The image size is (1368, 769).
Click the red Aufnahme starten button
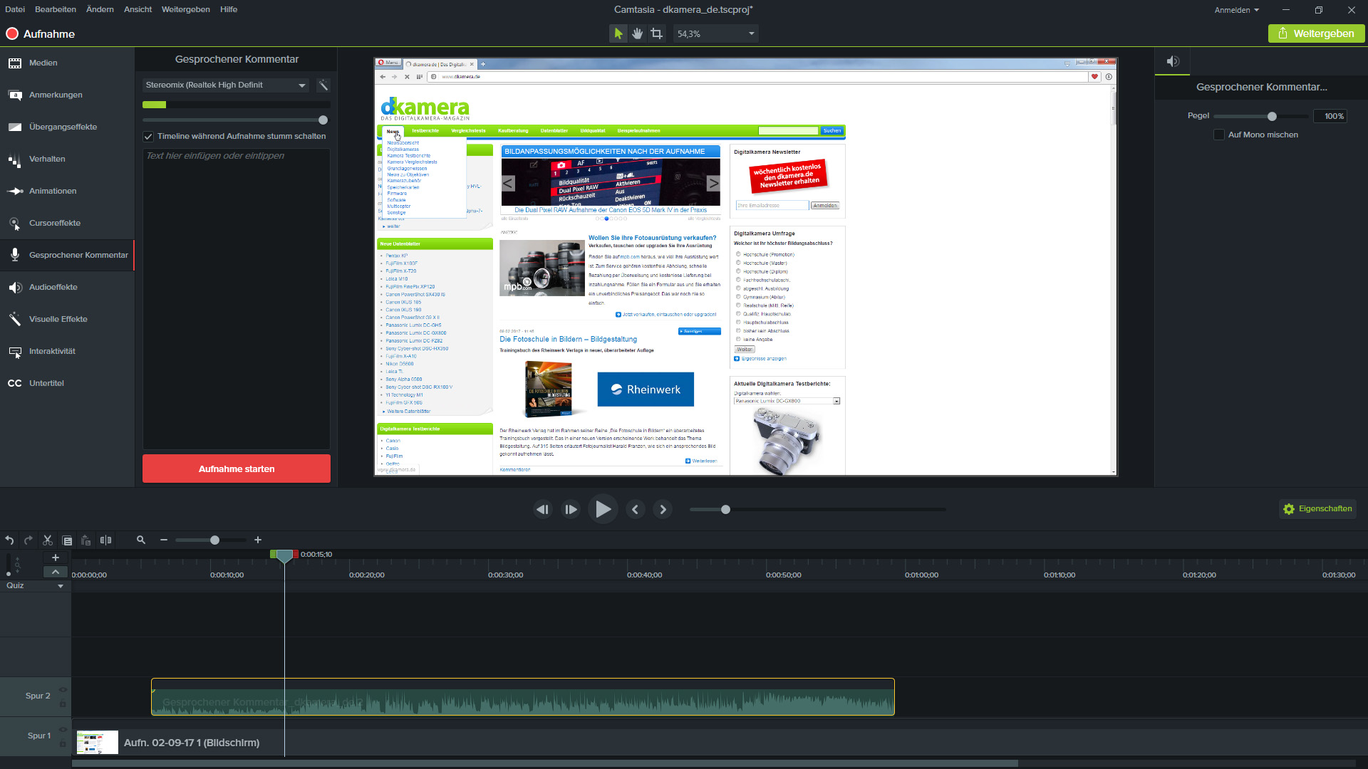coord(237,469)
